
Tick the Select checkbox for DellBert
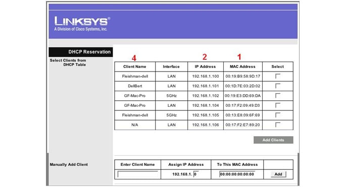(x=278, y=86)
